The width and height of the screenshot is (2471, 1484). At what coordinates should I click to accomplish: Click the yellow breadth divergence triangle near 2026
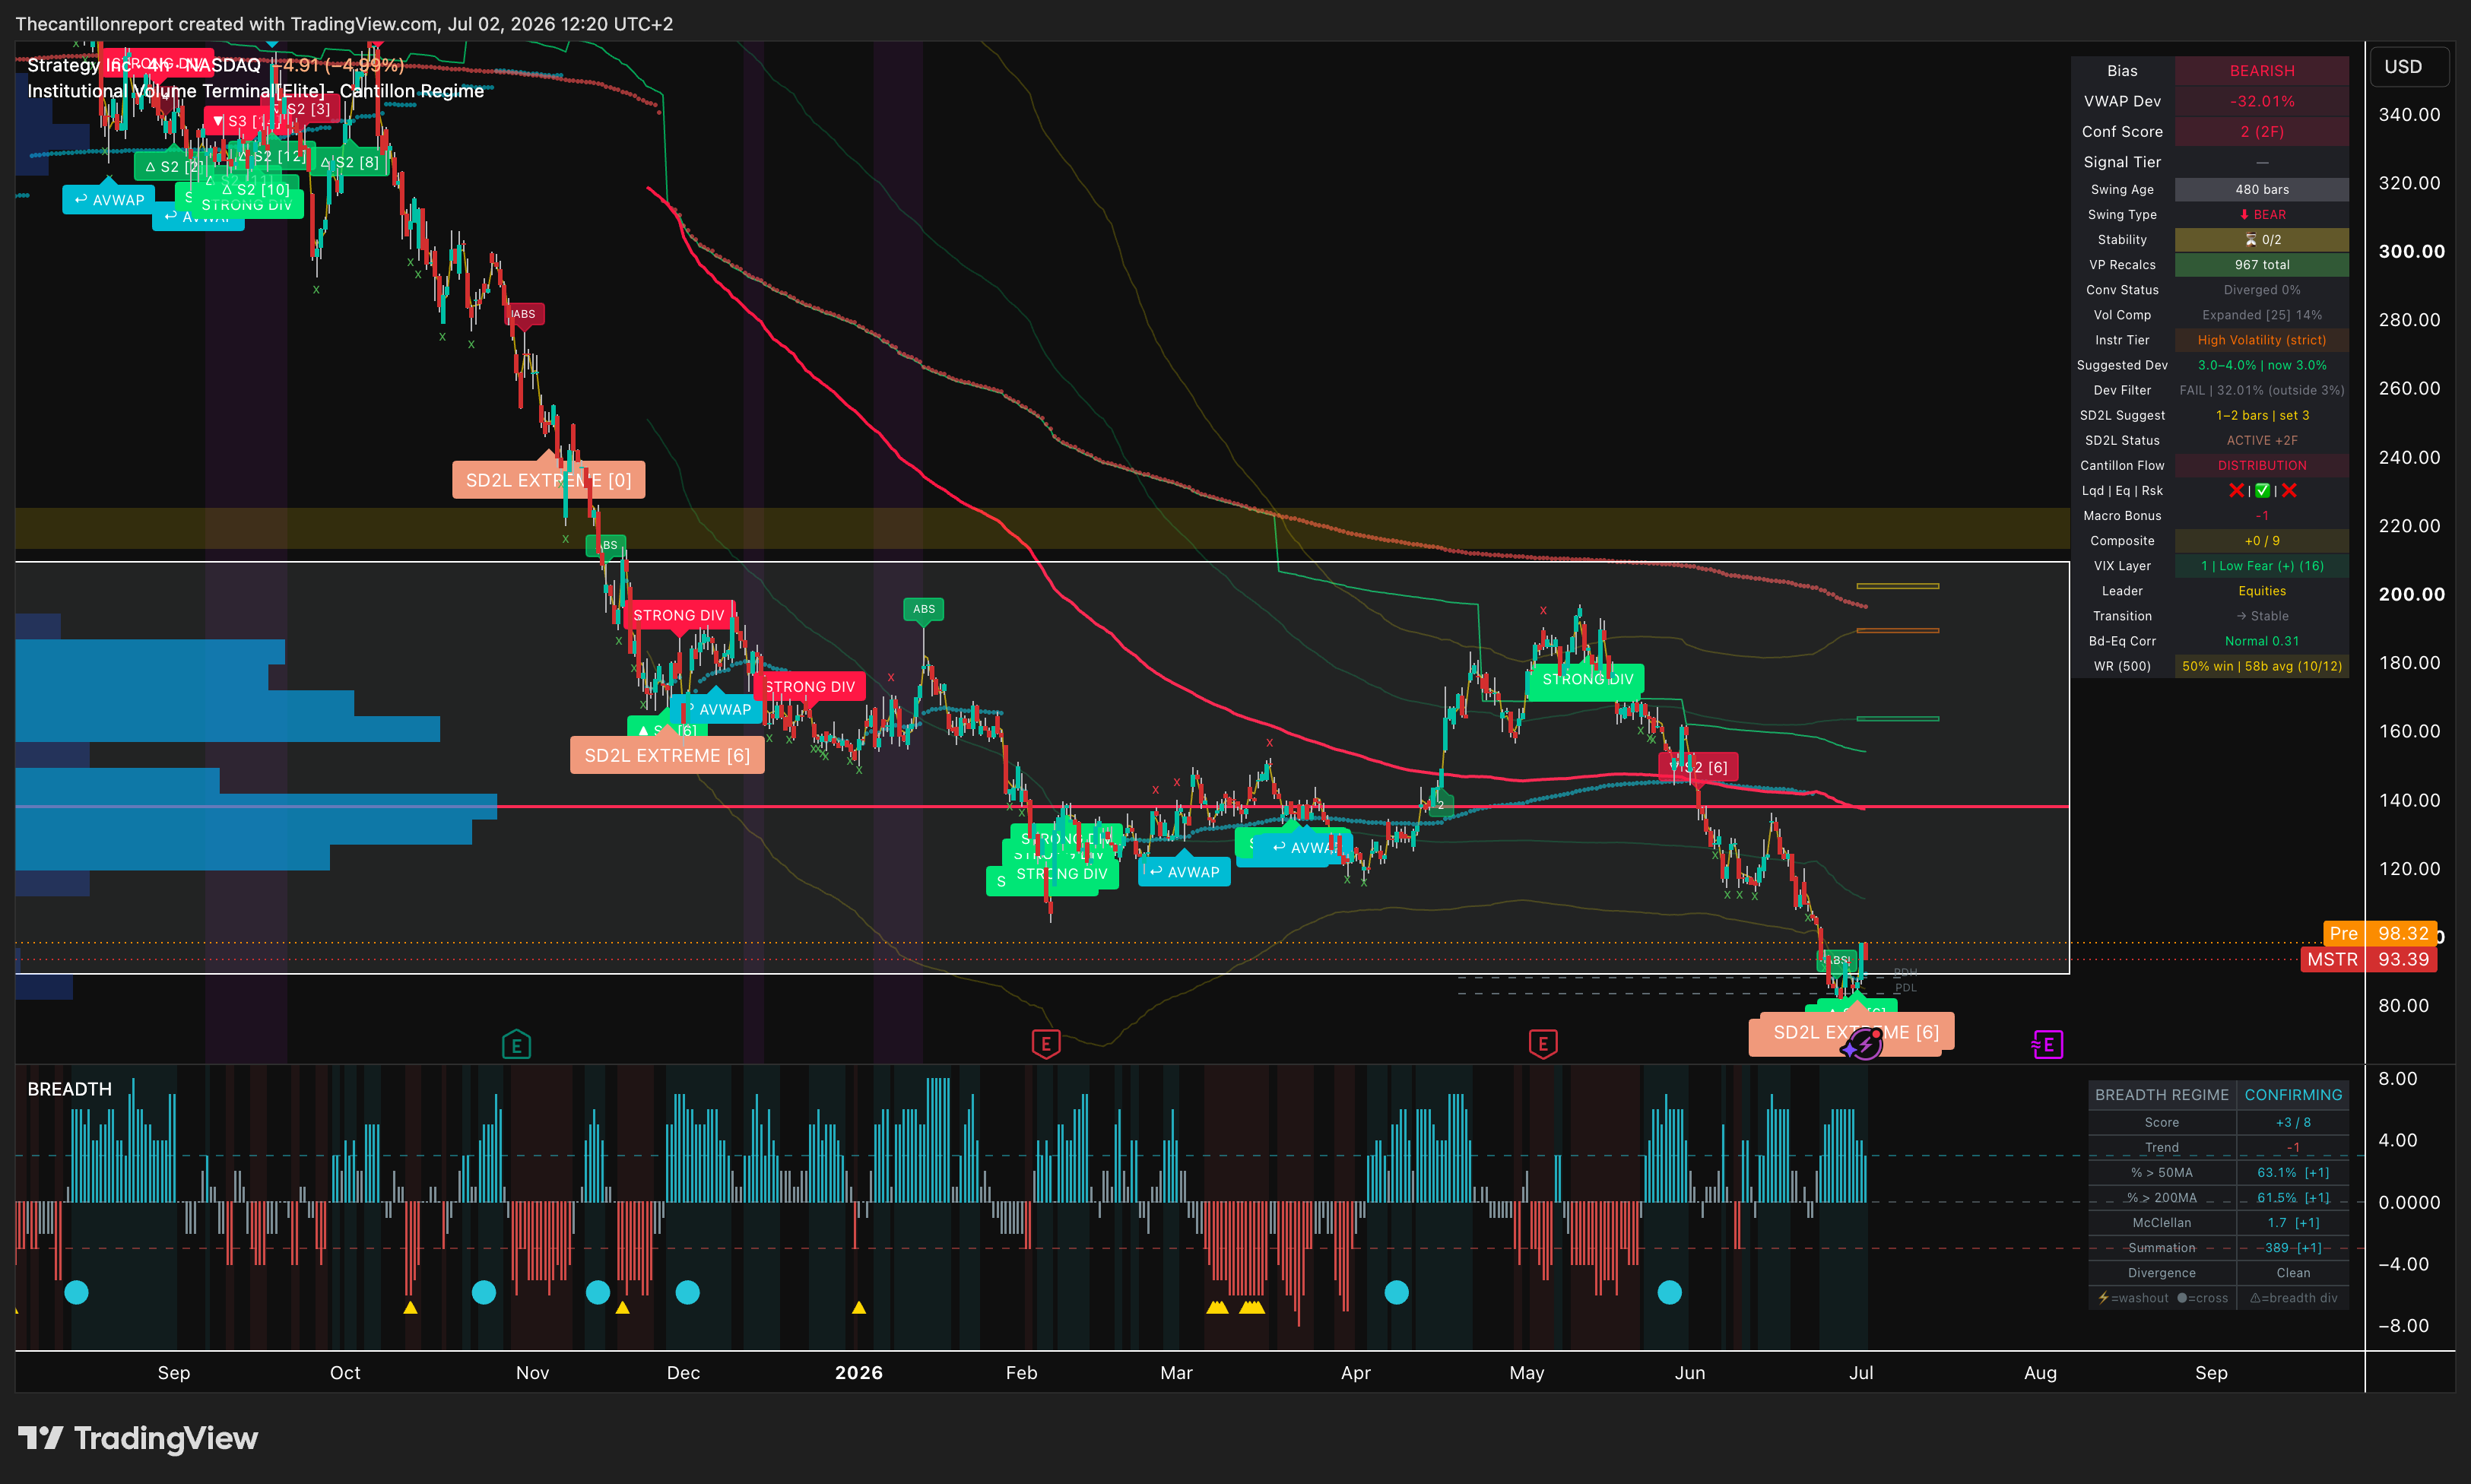click(x=858, y=1307)
